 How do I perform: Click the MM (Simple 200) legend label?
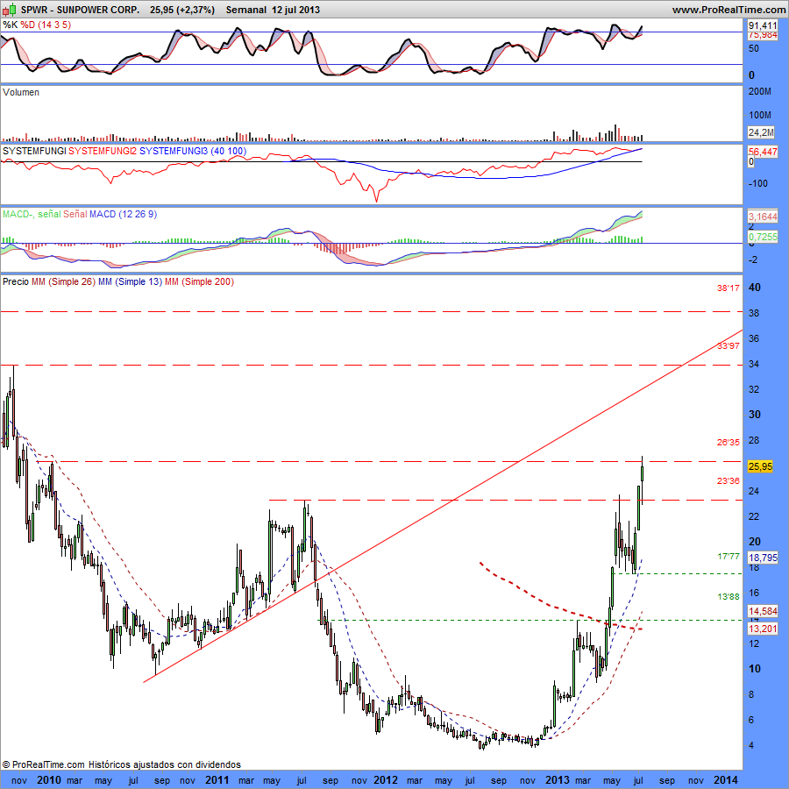click(199, 281)
